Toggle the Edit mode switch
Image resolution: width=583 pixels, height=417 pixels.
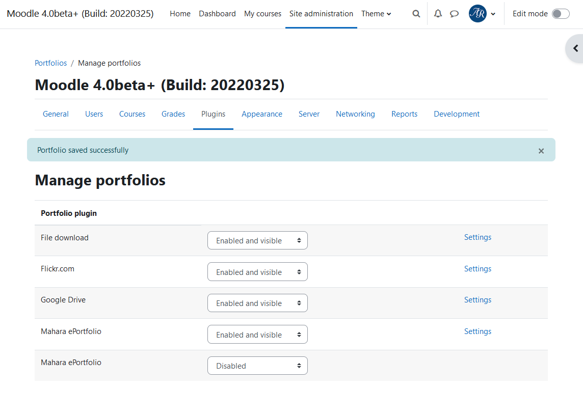560,14
